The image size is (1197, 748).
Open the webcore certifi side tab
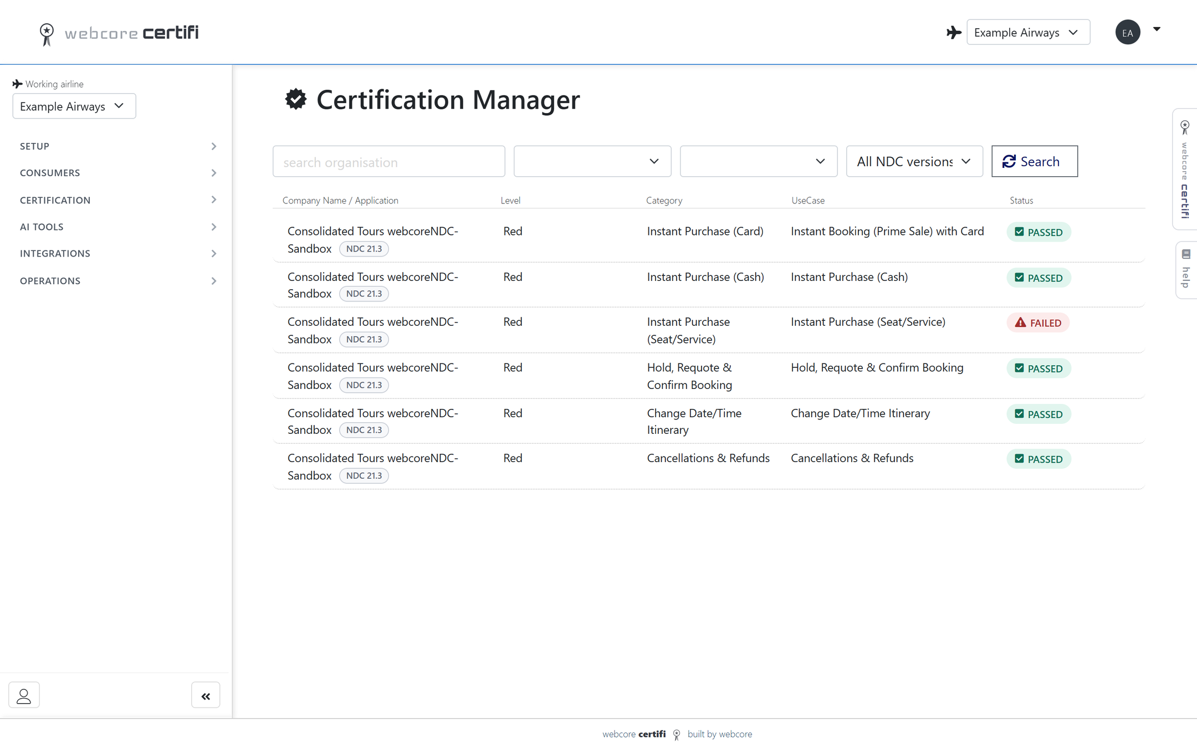point(1185,169)
